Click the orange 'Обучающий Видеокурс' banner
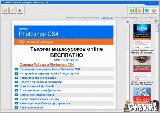The height and width of the screenshot is (113, 160). click(64, 42)
